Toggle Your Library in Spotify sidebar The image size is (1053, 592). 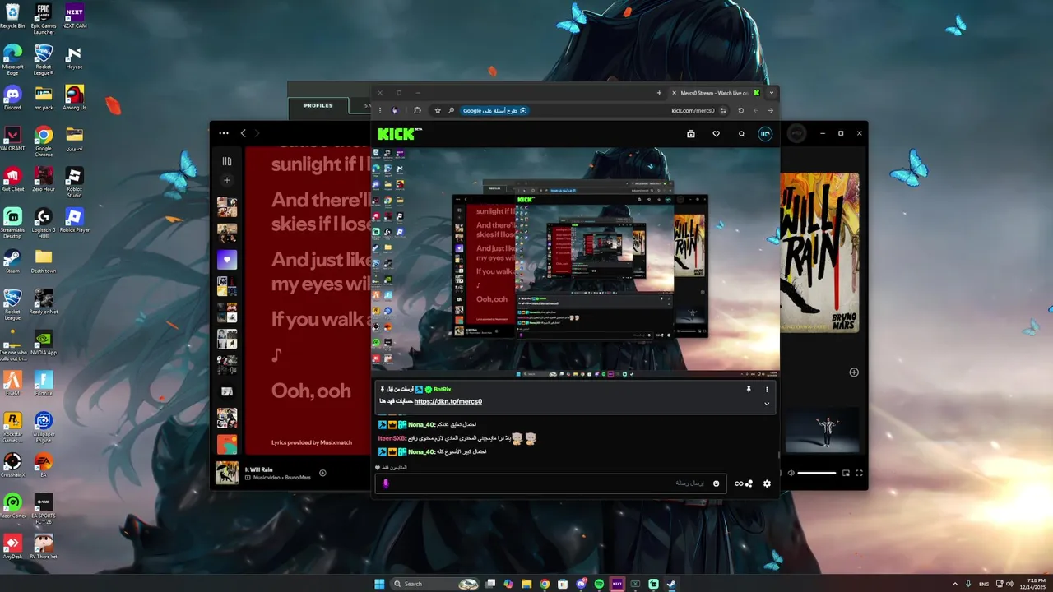pyautogui.click(x=227, y=161)
